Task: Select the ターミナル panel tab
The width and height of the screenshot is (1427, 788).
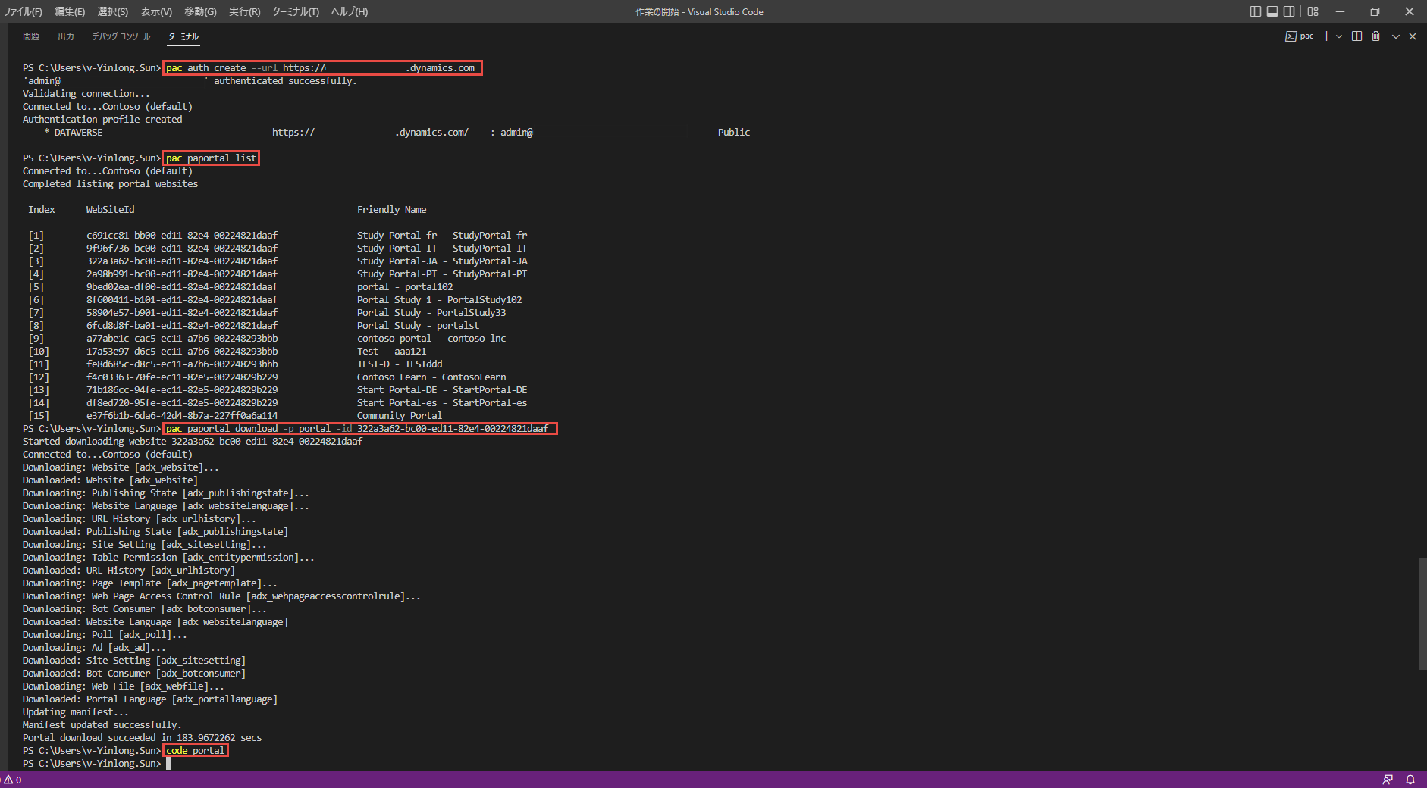Action: (183, 36)
